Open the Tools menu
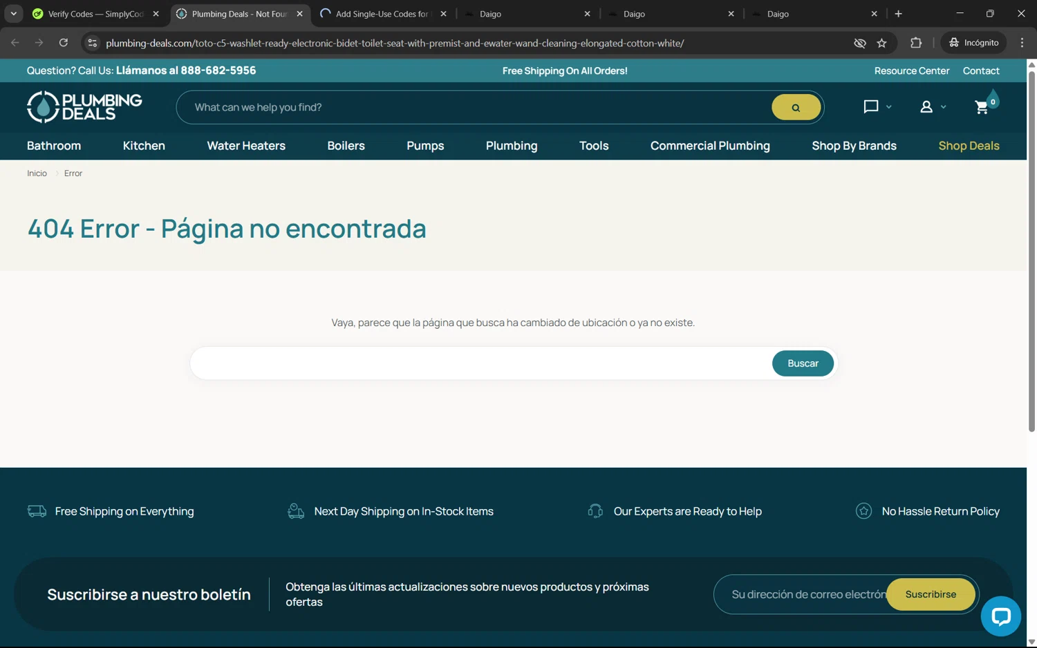The width and height of the screenshot is (1037, 648). (594, 146)
